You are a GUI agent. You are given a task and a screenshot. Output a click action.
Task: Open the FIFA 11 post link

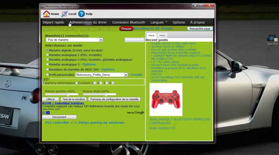[157, 74]
